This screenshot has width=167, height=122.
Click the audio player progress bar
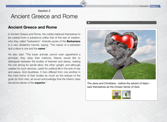point(122,23)
